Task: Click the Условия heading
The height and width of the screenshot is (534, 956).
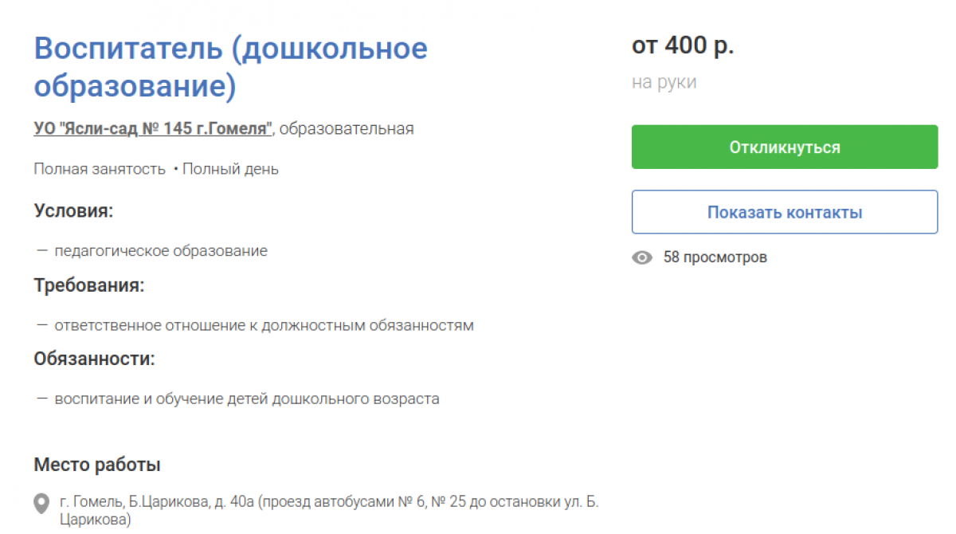Action: pos(74,211)
